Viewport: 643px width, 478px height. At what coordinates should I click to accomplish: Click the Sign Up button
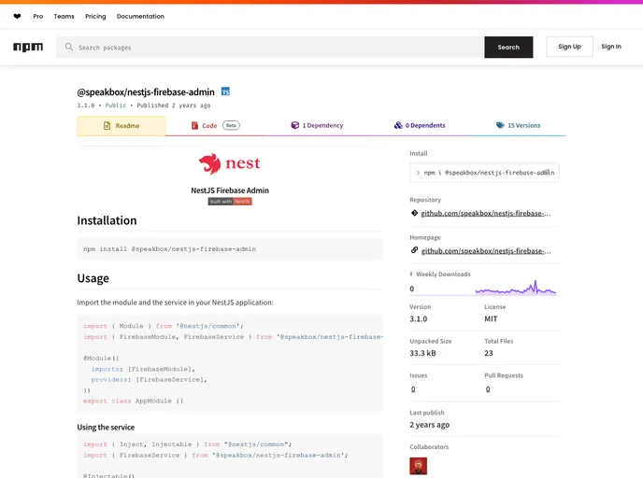click(569, 47)
